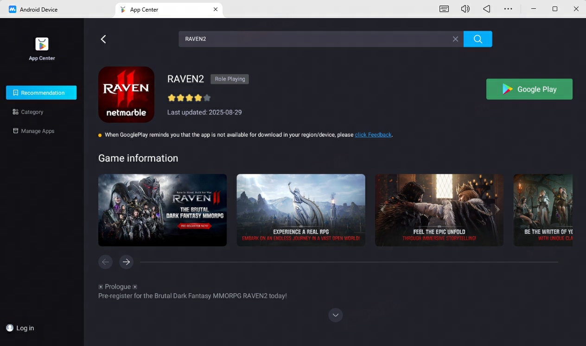Screen dimensions: 586x346
Task: Click the back arrow above RAVEN2 details
Action: [103, 39]
